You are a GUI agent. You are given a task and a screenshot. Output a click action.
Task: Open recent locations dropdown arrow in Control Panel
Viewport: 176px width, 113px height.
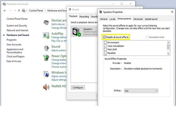[x=15, y=11]
